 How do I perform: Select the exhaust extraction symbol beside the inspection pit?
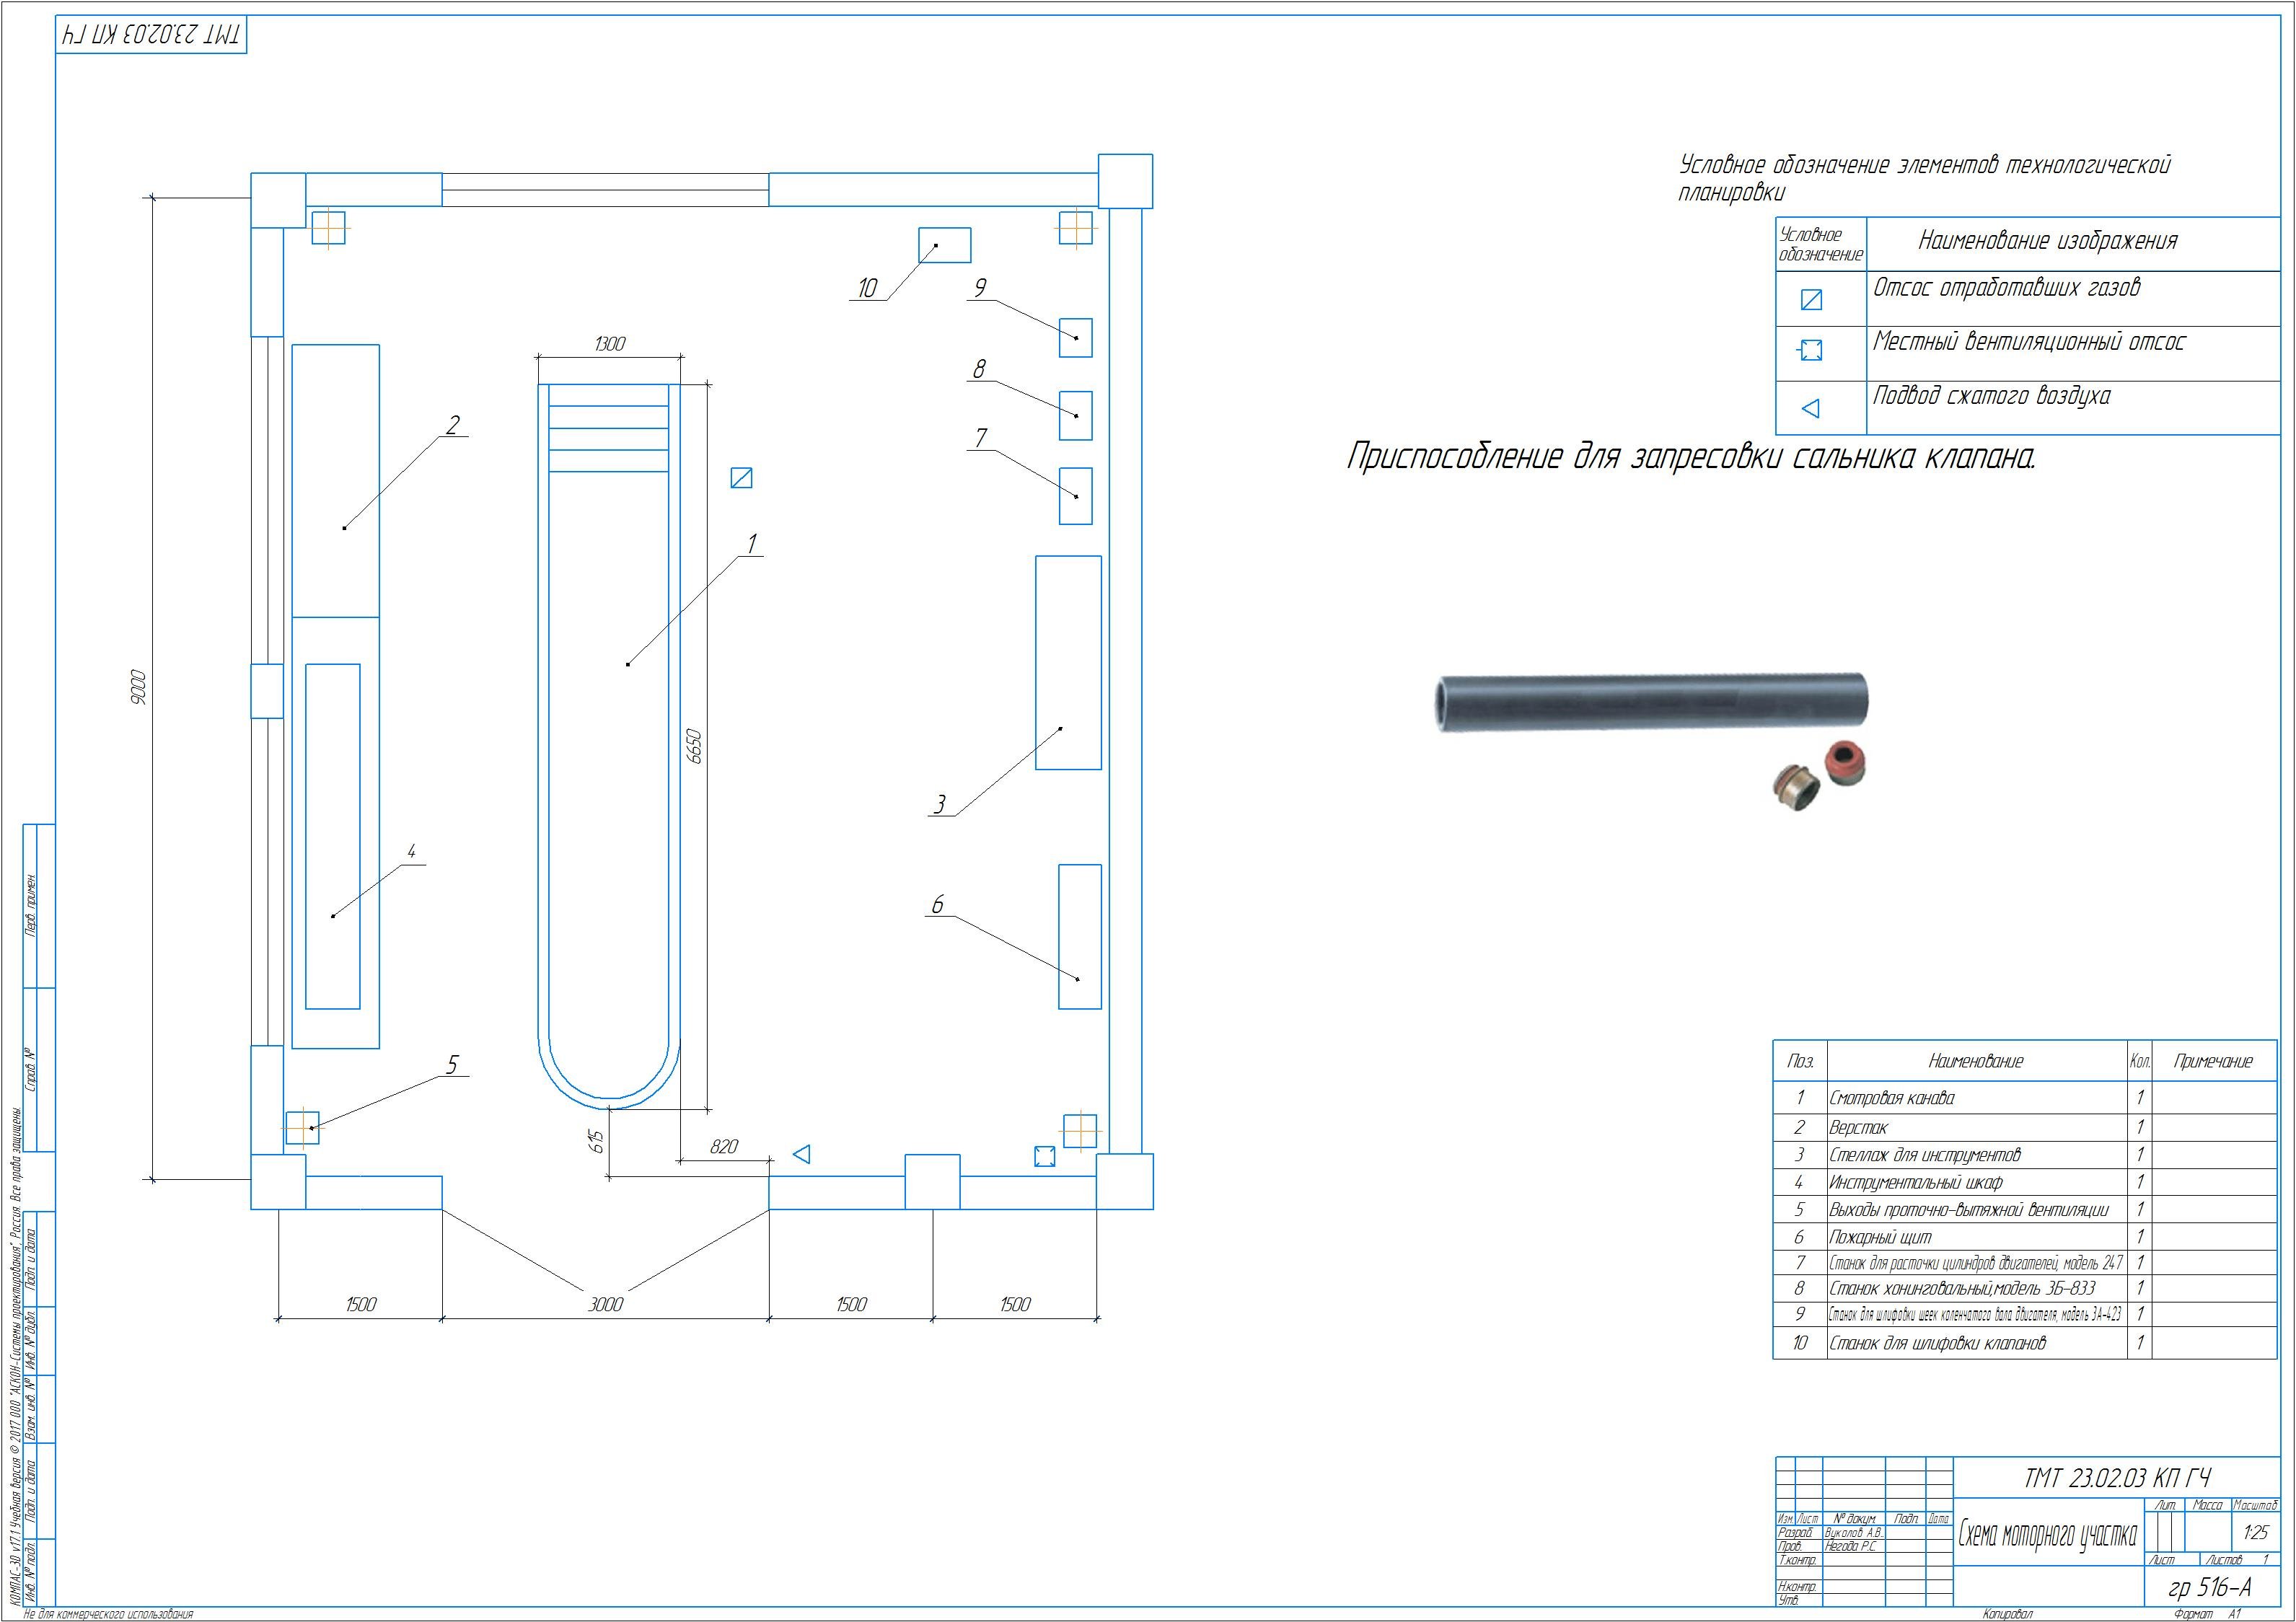[741, 478]
